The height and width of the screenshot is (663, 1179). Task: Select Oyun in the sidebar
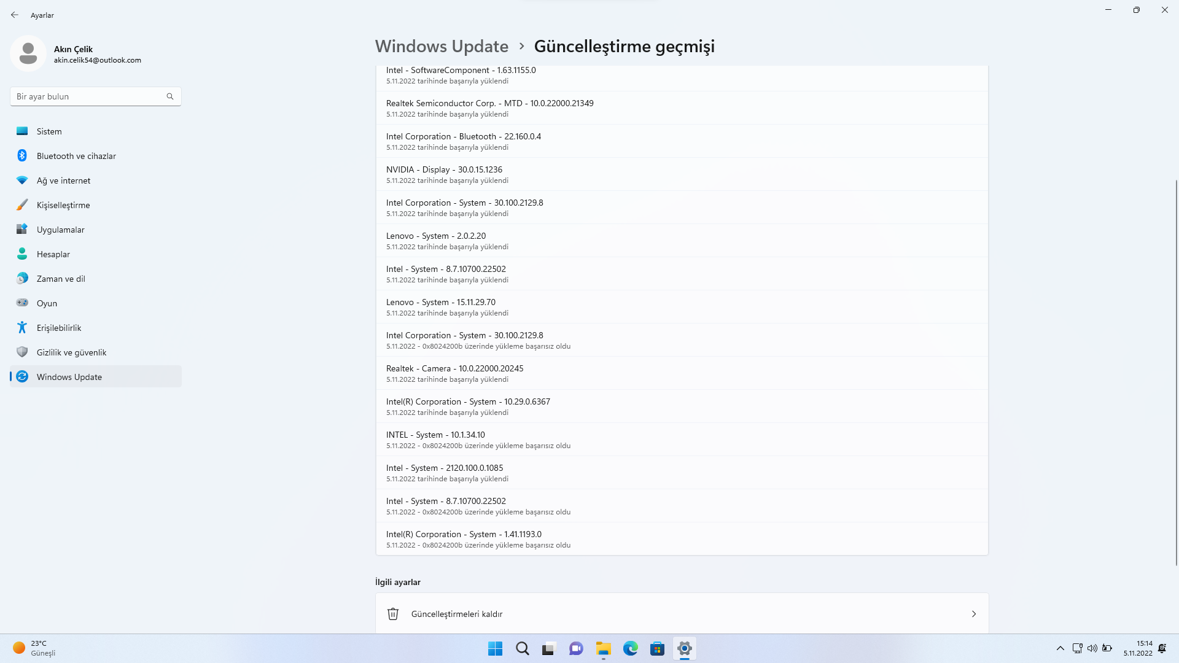click(47, 303)
